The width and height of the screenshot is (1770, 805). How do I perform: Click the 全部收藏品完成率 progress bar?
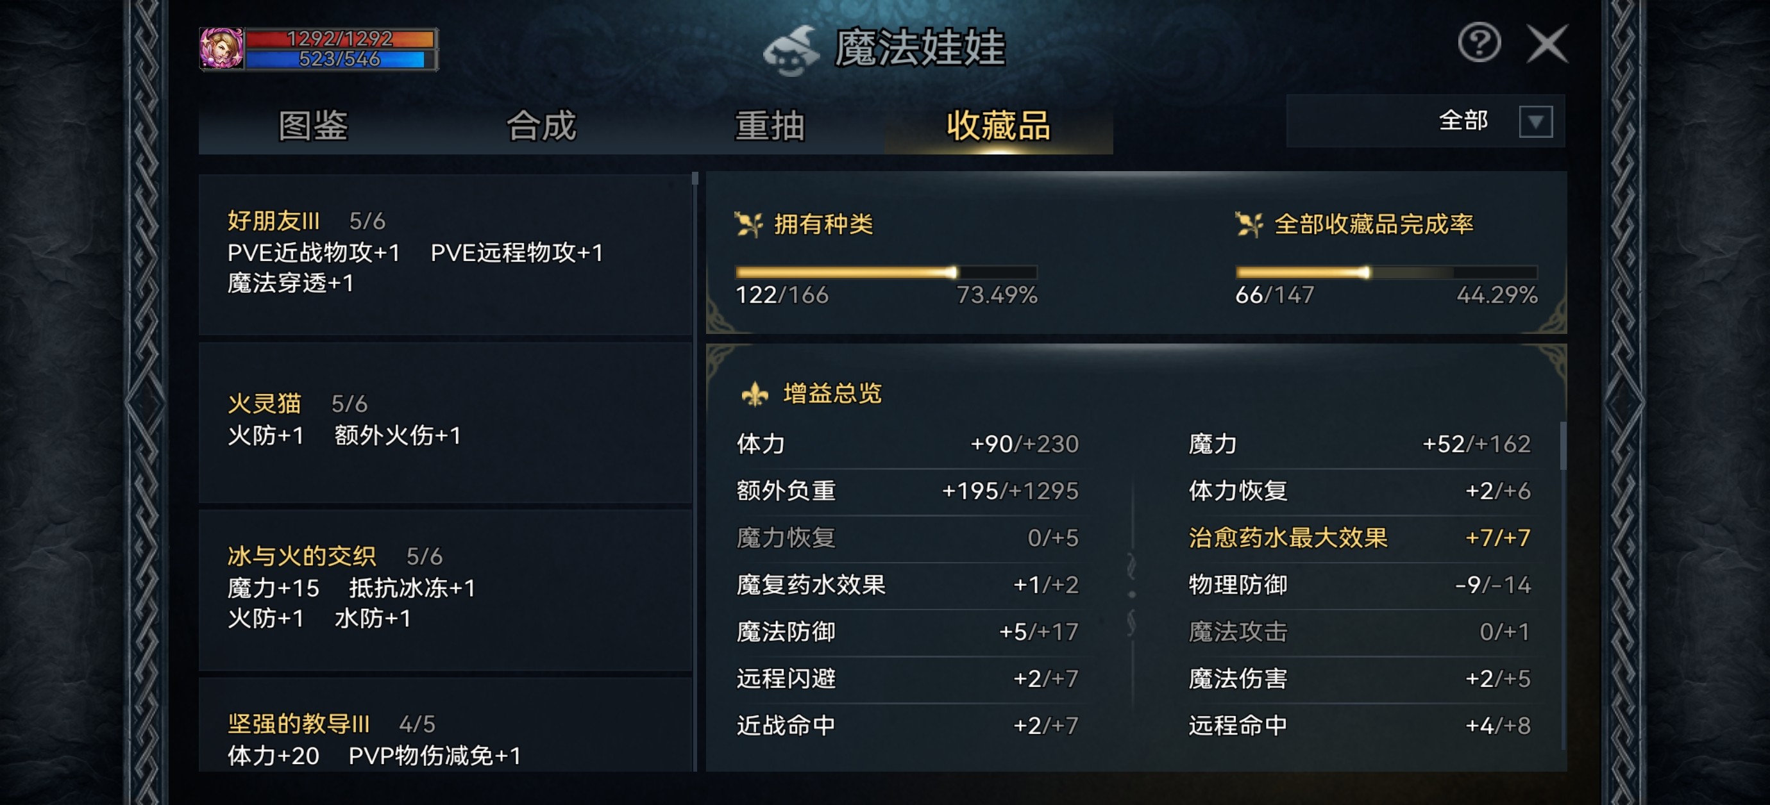(x=1385, y=272)
